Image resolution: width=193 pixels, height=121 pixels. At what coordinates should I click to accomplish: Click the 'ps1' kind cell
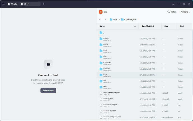click(179, 105)
